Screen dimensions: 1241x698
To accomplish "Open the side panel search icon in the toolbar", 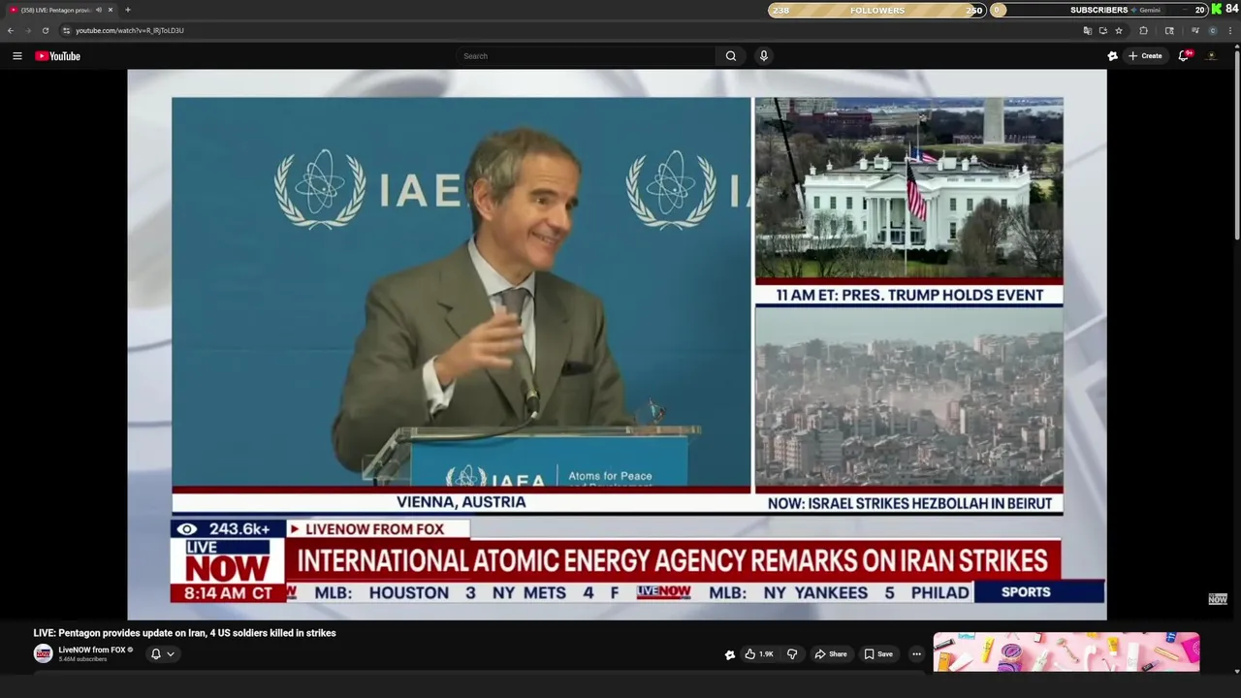I will coord(1169,30).
